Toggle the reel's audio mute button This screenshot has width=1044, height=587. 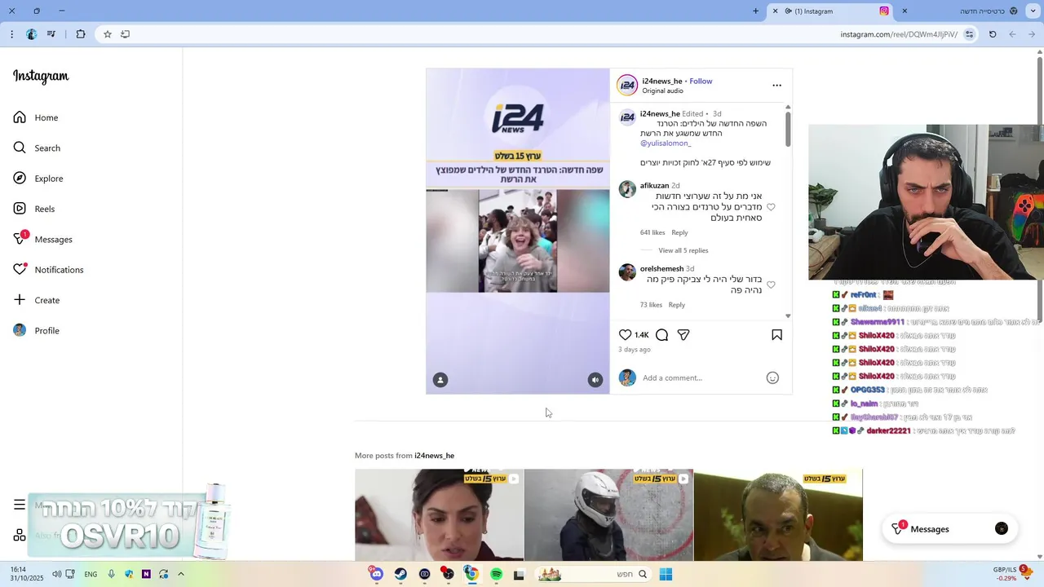tap(595, 380)
